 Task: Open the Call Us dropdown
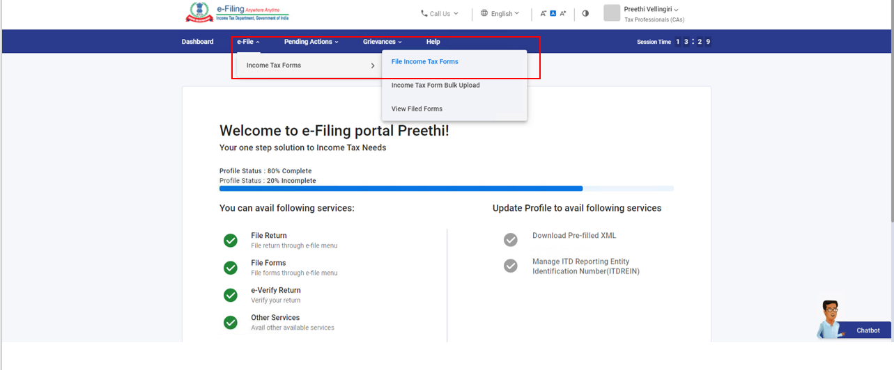point(440,13)
